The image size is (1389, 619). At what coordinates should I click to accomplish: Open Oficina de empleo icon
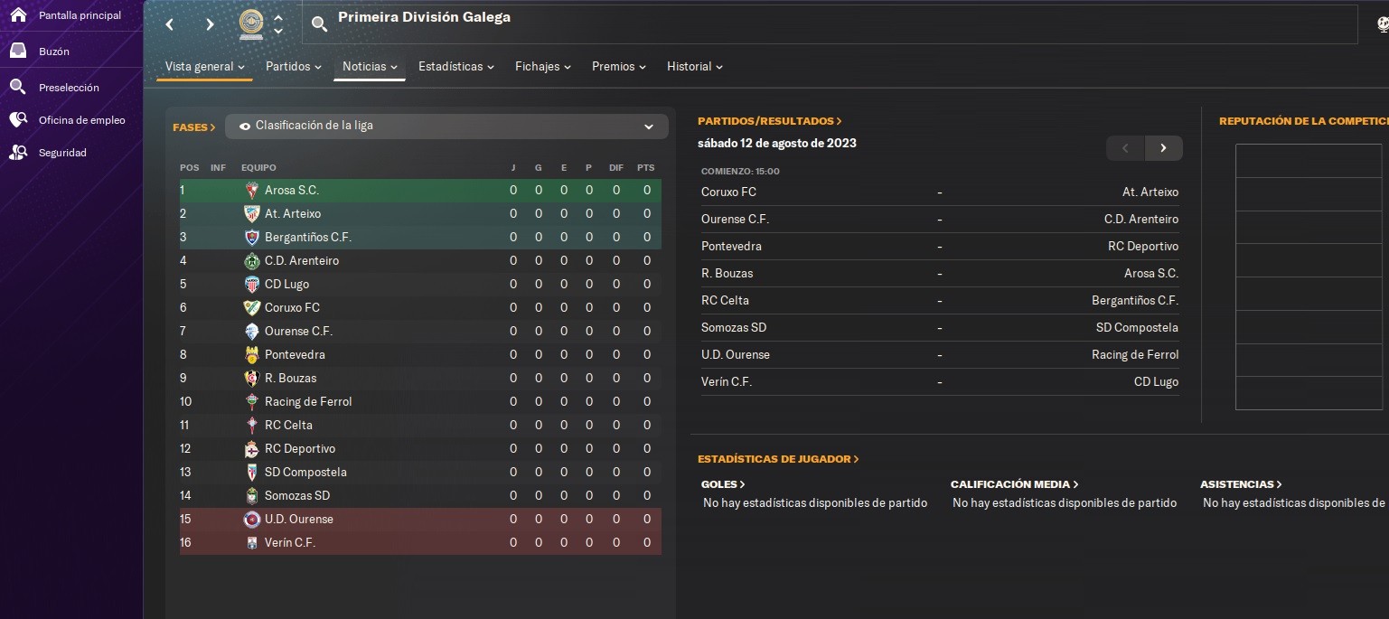(18, 120)
